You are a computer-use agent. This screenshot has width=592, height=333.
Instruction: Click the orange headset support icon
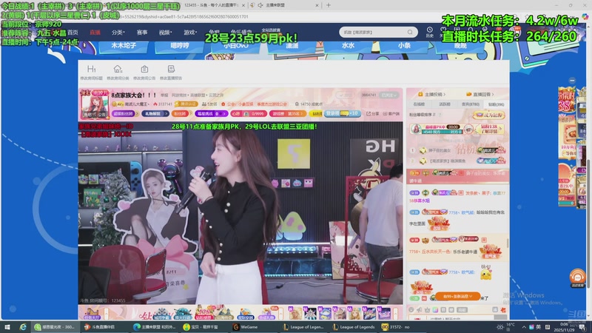[577, 277]
